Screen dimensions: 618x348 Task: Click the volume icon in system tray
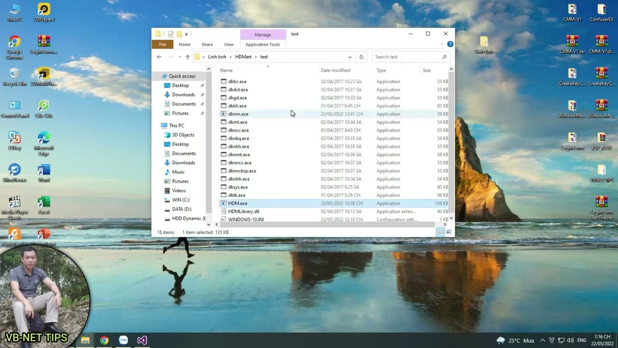tap(570, 340)
